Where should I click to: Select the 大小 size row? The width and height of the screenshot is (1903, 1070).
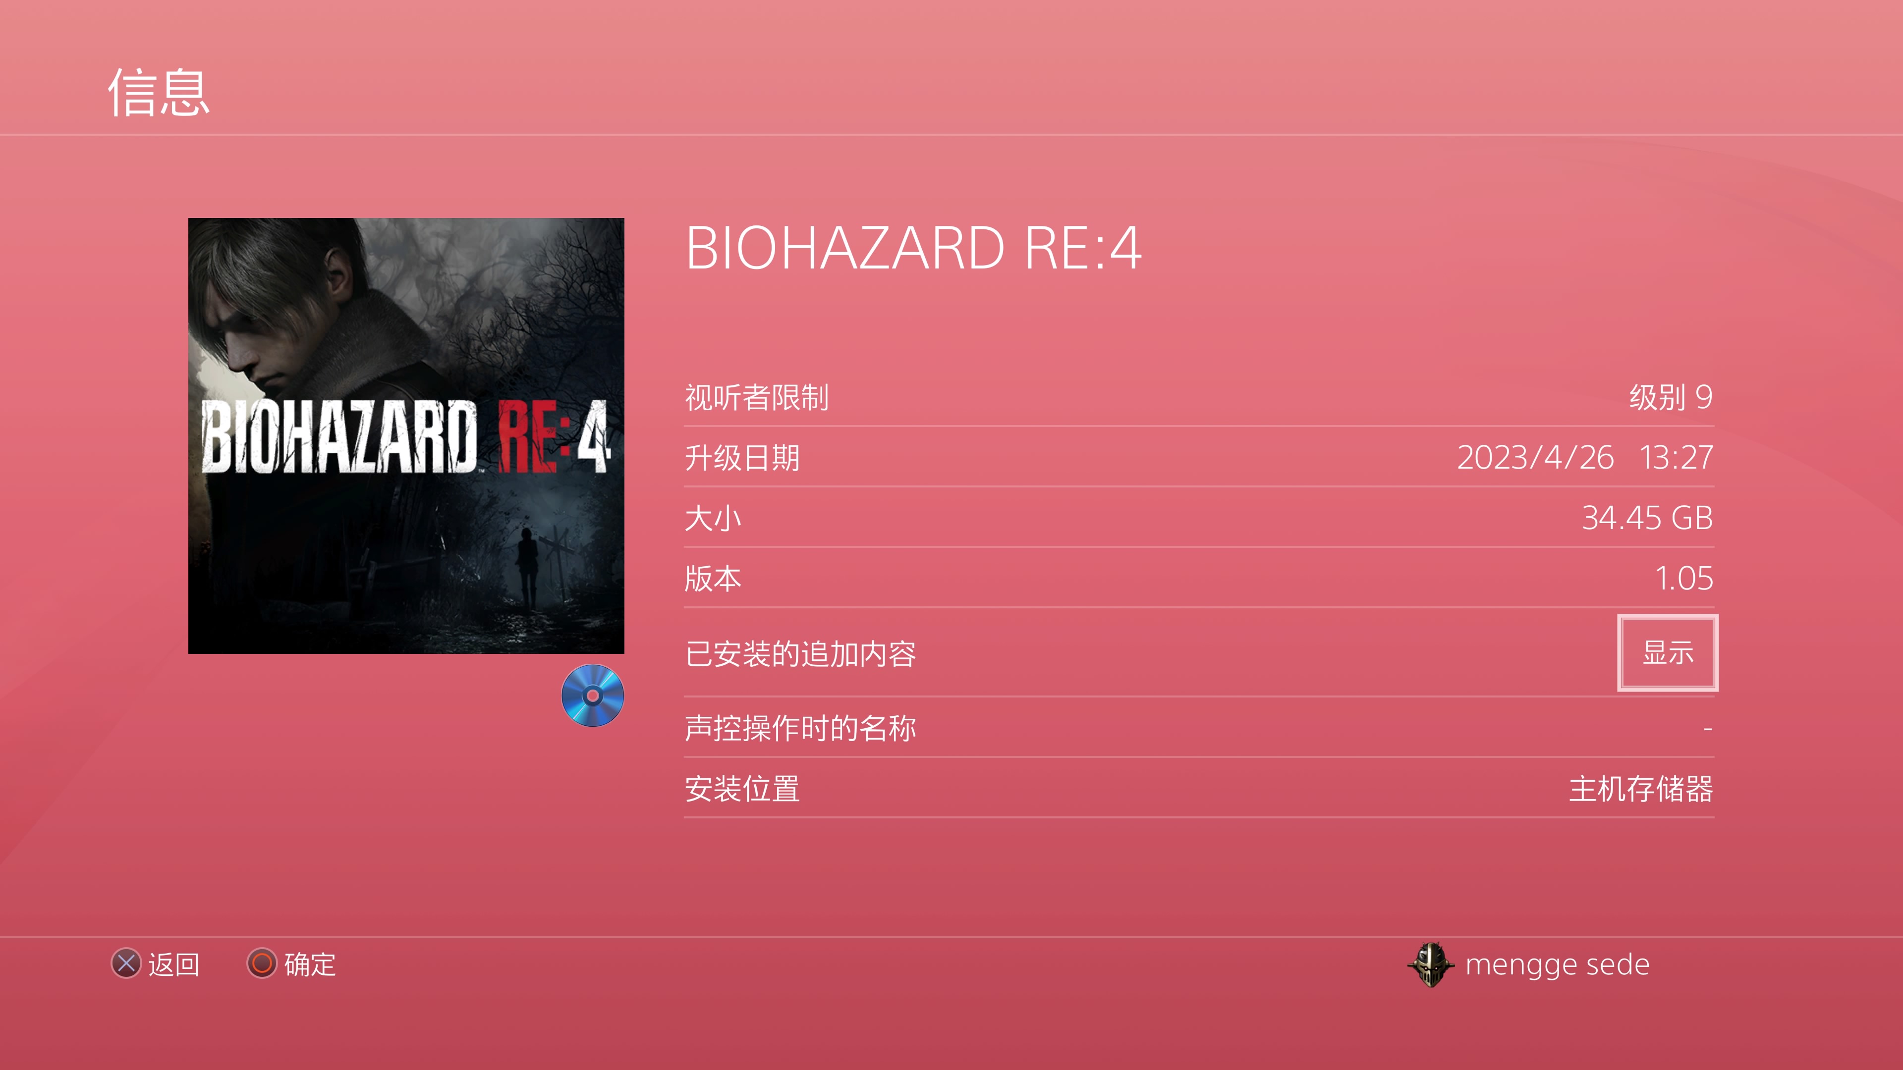coord(1199,518)
